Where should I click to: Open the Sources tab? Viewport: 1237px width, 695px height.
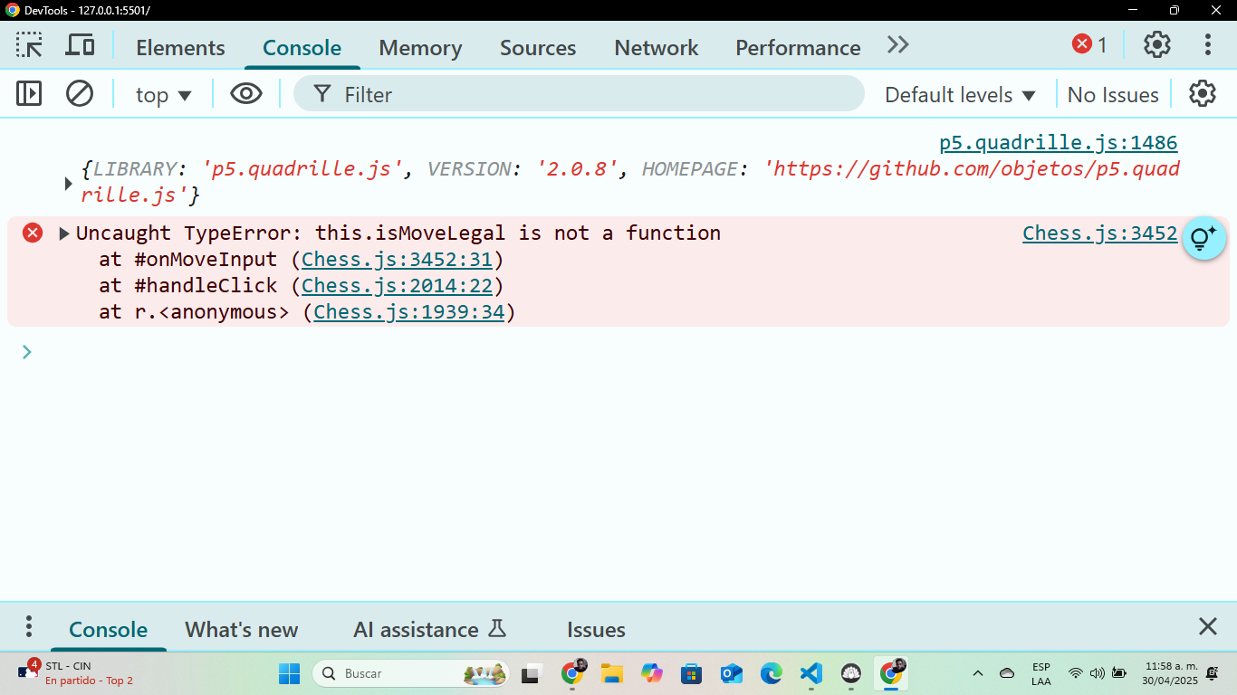click(538, 47)
